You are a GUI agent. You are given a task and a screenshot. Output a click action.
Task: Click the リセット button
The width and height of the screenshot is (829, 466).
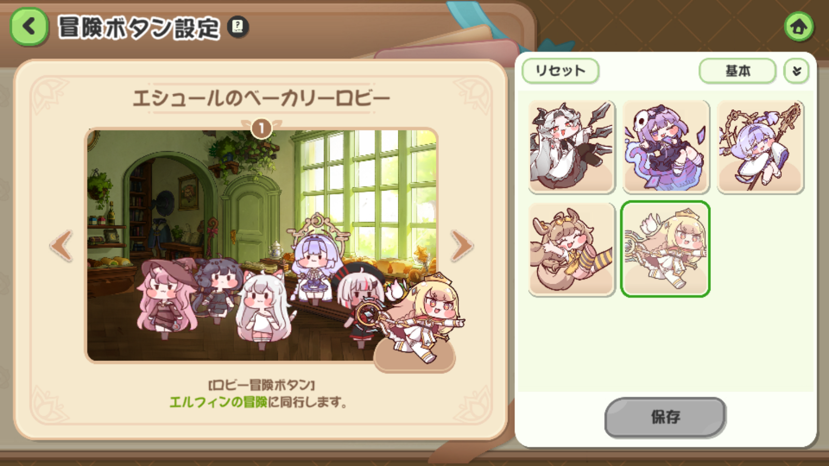coord(560,71)
